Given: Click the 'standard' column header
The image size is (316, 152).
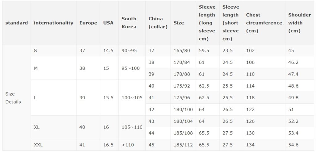Looking at the screenshot, I should pyautogui.click(x=17, y=23).
